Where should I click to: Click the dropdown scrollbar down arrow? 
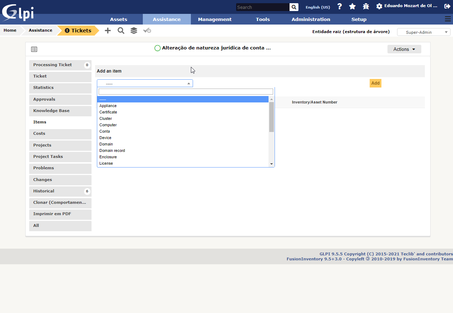point(271,164)
